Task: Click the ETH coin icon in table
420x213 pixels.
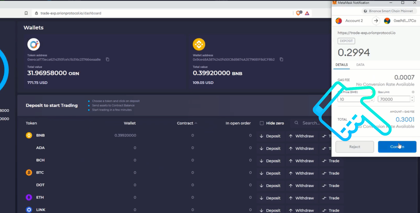Action: 29,197
